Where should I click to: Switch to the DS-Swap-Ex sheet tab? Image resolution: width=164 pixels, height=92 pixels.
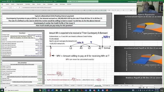(116, 86)
